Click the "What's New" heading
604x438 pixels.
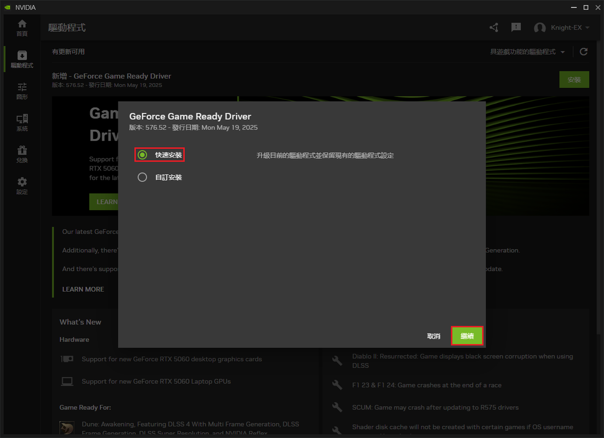tap(80, 322)
